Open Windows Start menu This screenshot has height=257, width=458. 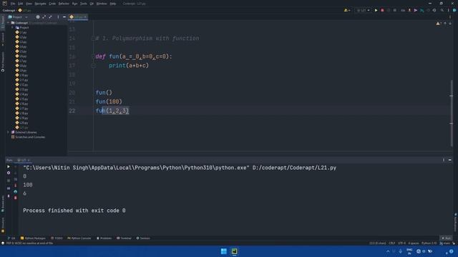click(224, 251)
